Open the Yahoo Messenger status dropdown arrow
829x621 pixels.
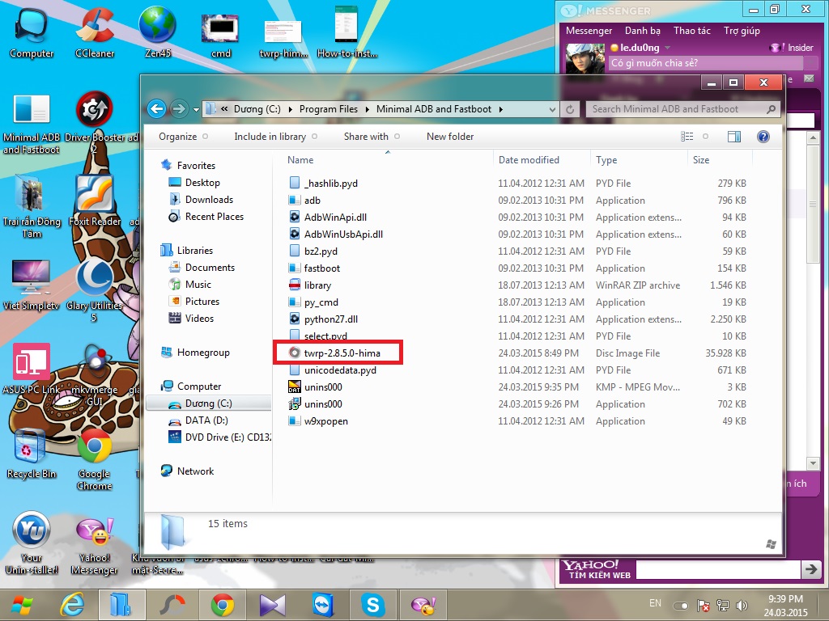click(667, 48)
